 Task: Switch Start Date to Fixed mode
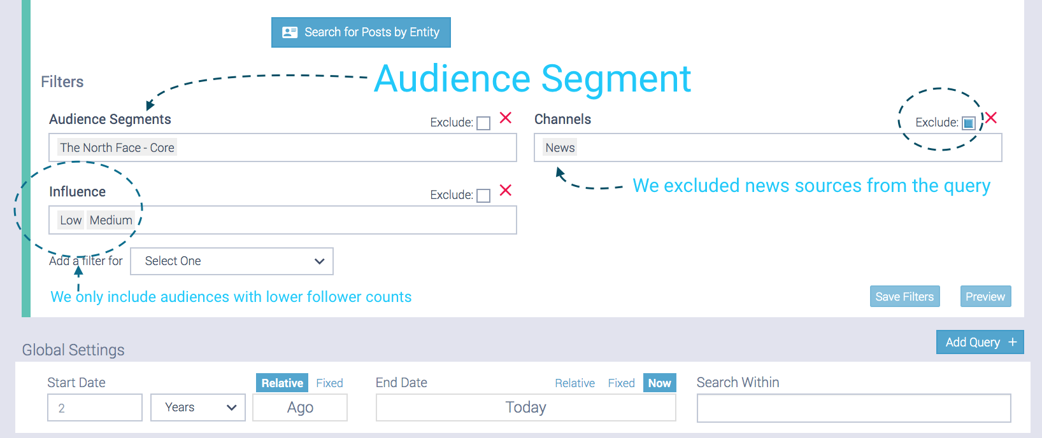point(329,383)
